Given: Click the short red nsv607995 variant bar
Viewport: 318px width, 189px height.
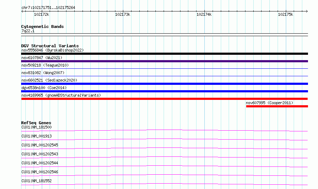Looking at the screenshot, I should [277, 106].
